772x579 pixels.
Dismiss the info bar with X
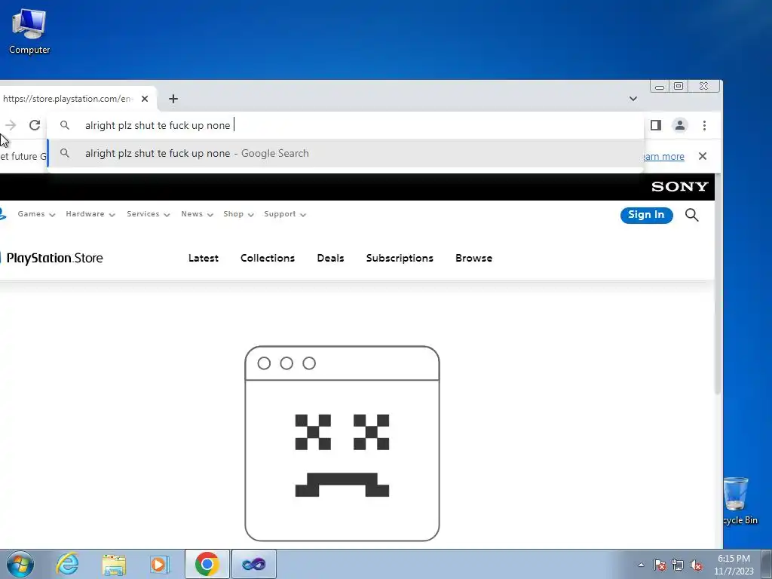pyautogui.click(x=703, y=156)
